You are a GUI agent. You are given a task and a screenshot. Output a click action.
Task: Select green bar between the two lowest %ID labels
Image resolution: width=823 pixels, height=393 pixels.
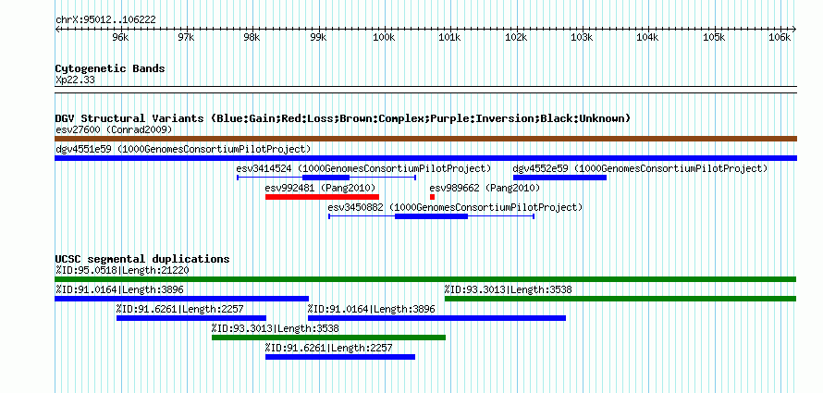[328, 338]
